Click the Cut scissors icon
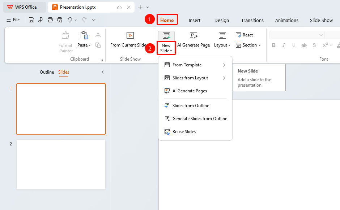The image size is (340, 210). [x=98, y=35]
